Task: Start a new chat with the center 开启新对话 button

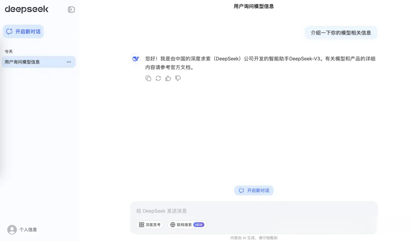Action: pyautogui.click(x=254, y=191)
